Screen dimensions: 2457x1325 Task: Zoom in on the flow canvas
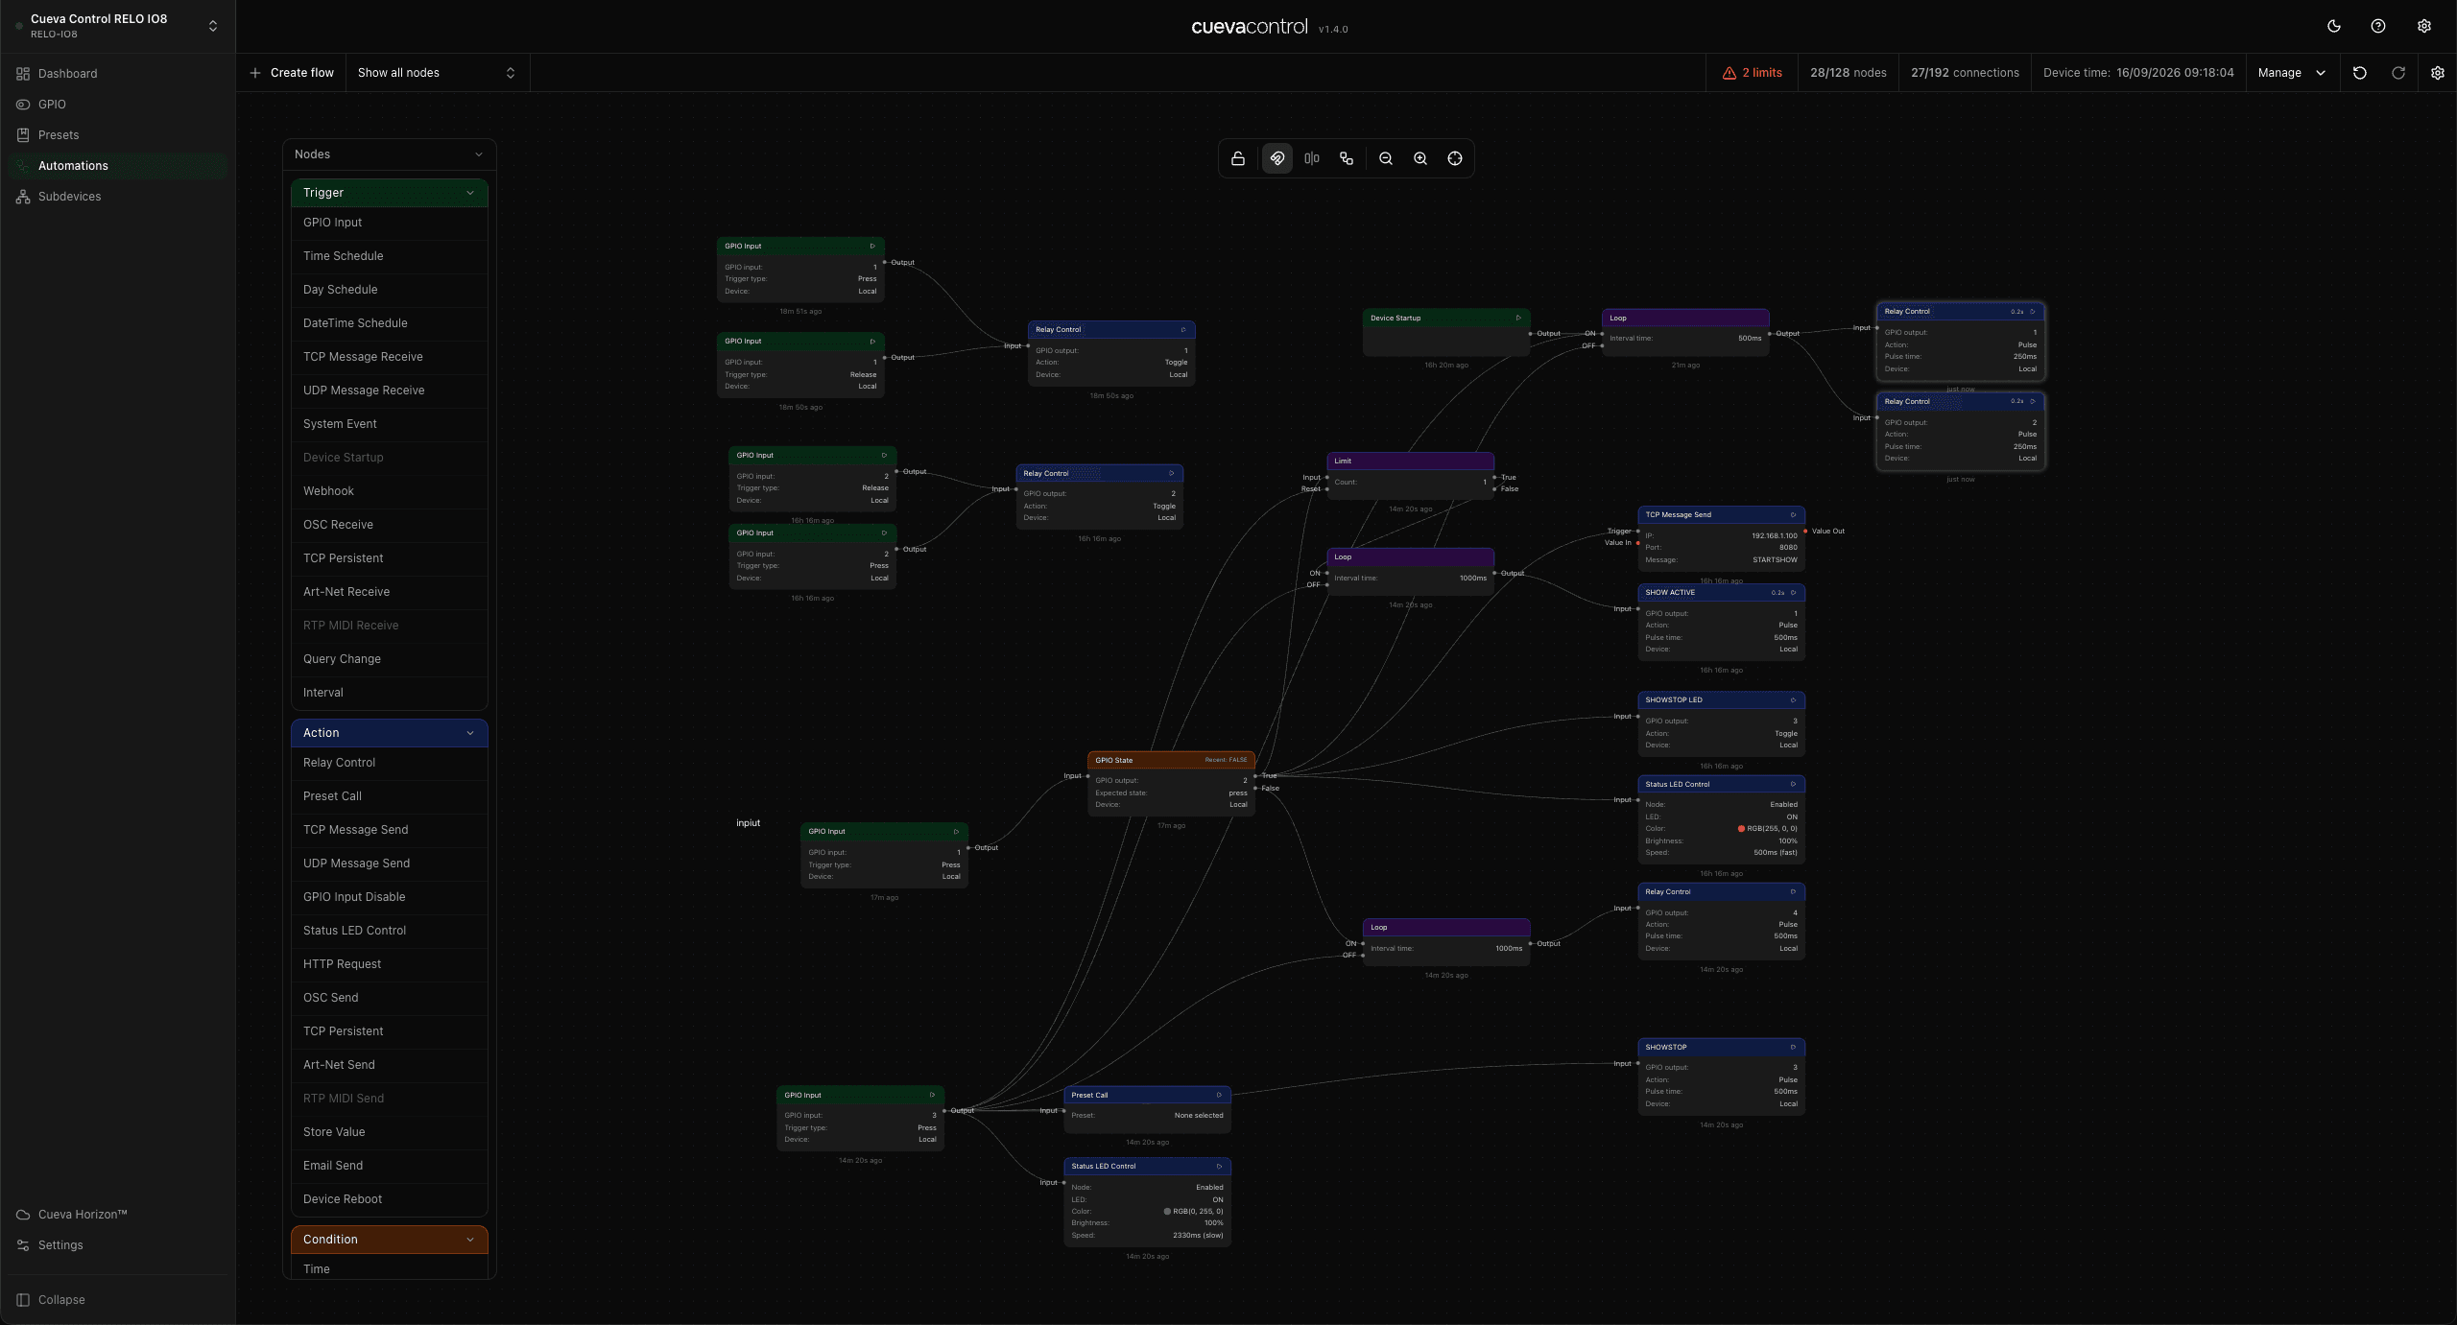[1420, 159]
